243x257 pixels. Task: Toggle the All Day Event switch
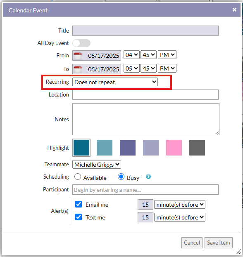81,43
